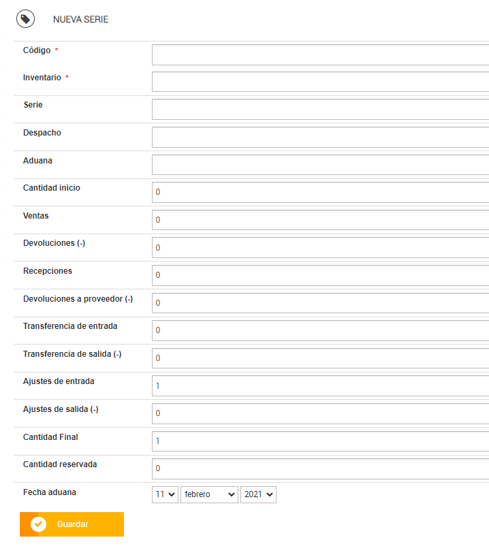489x555 pixels.
Task: Select the Serie input box
Action: [320, 110]
